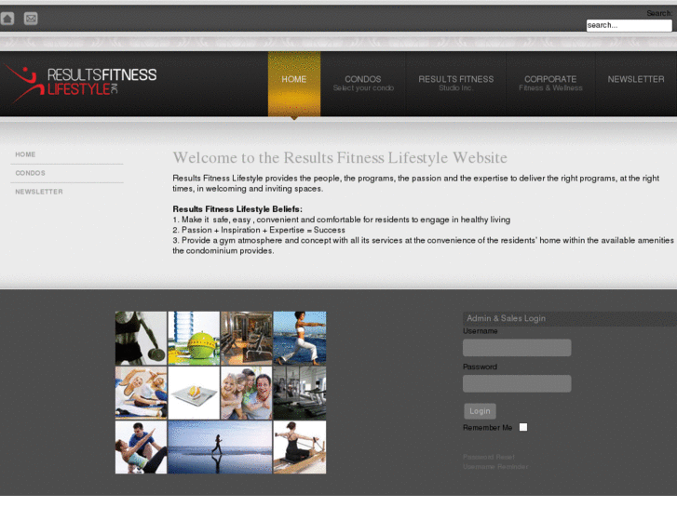
Task: Click the treadmill room thumbnail
Action: tap(300, 393)
